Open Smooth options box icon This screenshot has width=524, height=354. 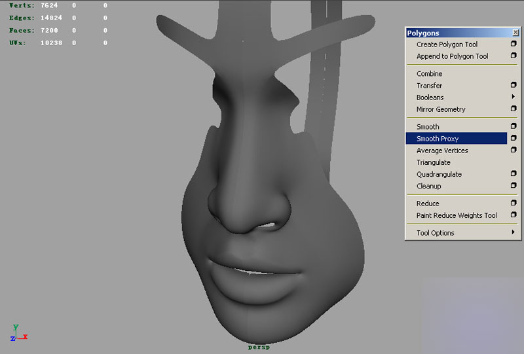(x=514, y=126)
